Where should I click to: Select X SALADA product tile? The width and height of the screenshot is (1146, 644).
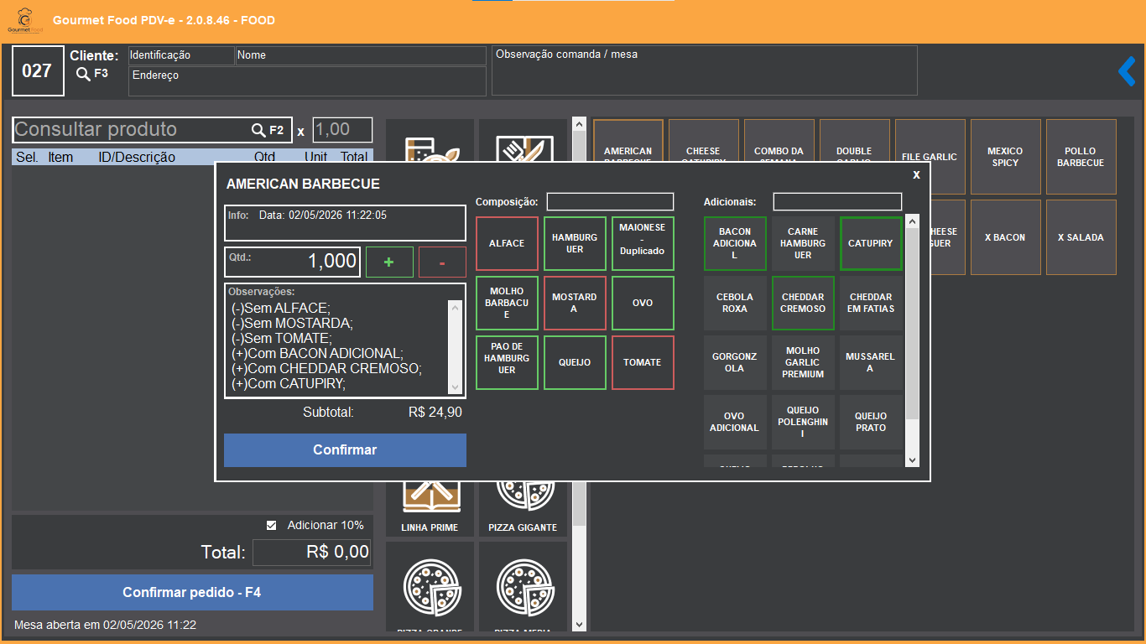(1081, 237)
